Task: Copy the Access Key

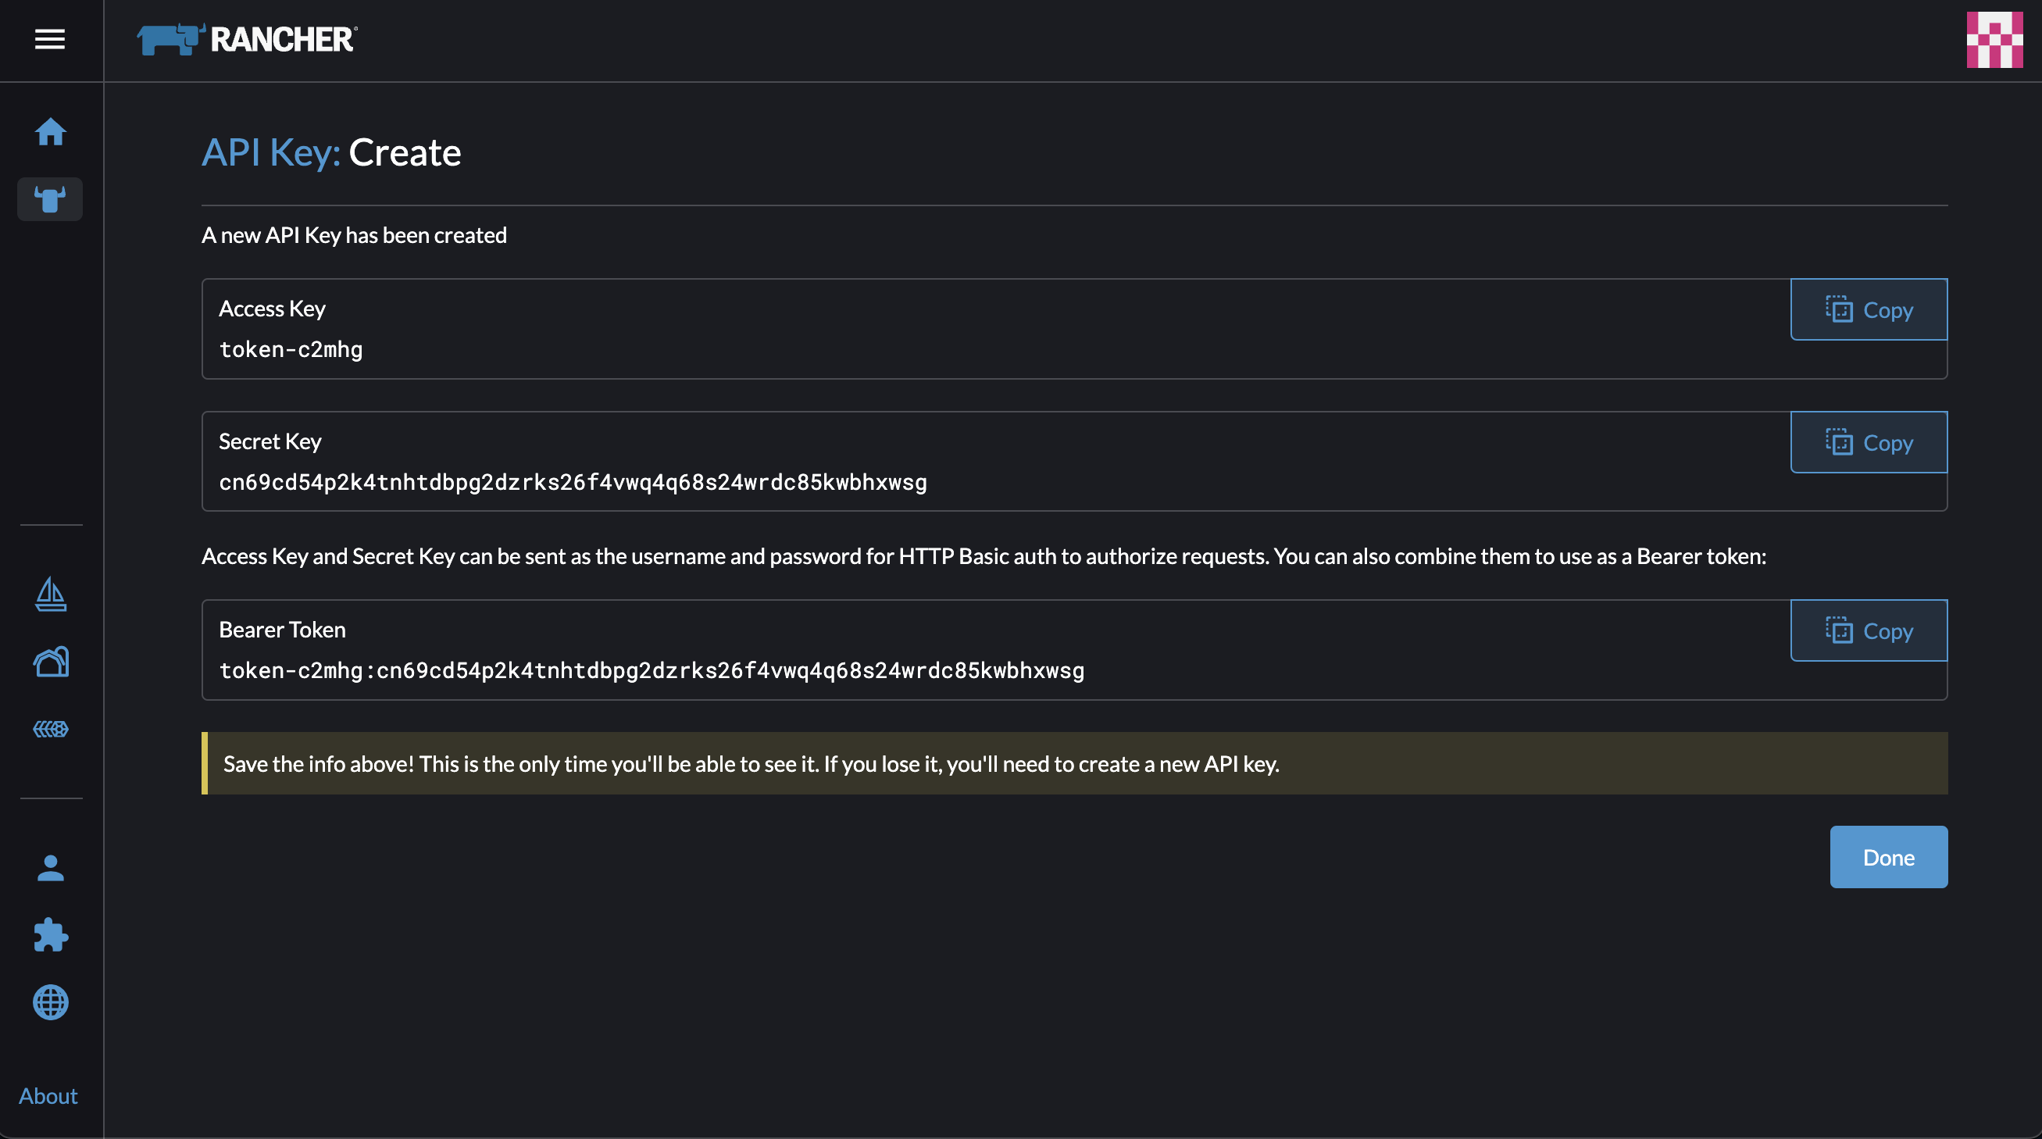Action: click(x=1869, y=310)
